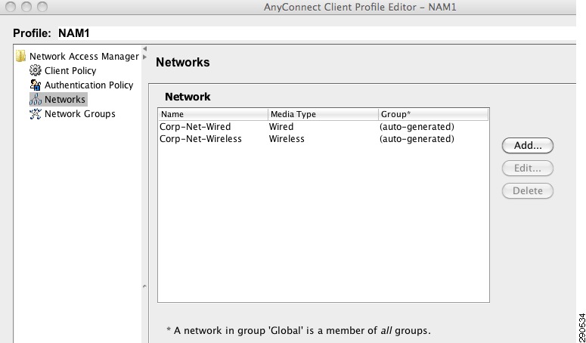
Task: Click the Wireless media type cell
Action: (287, 139)
